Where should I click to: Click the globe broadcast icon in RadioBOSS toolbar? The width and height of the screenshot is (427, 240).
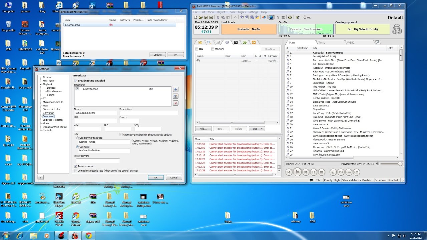271,17
